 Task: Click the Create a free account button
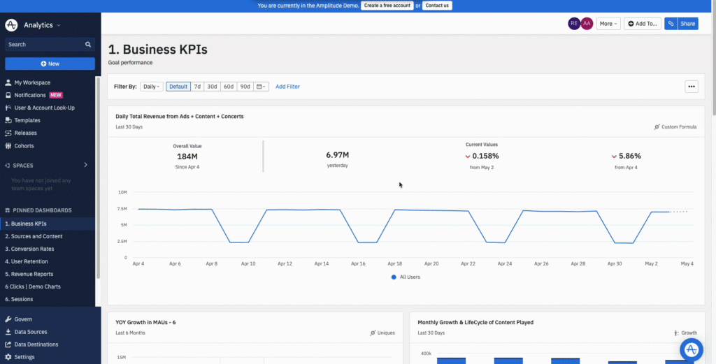(387, 5)
